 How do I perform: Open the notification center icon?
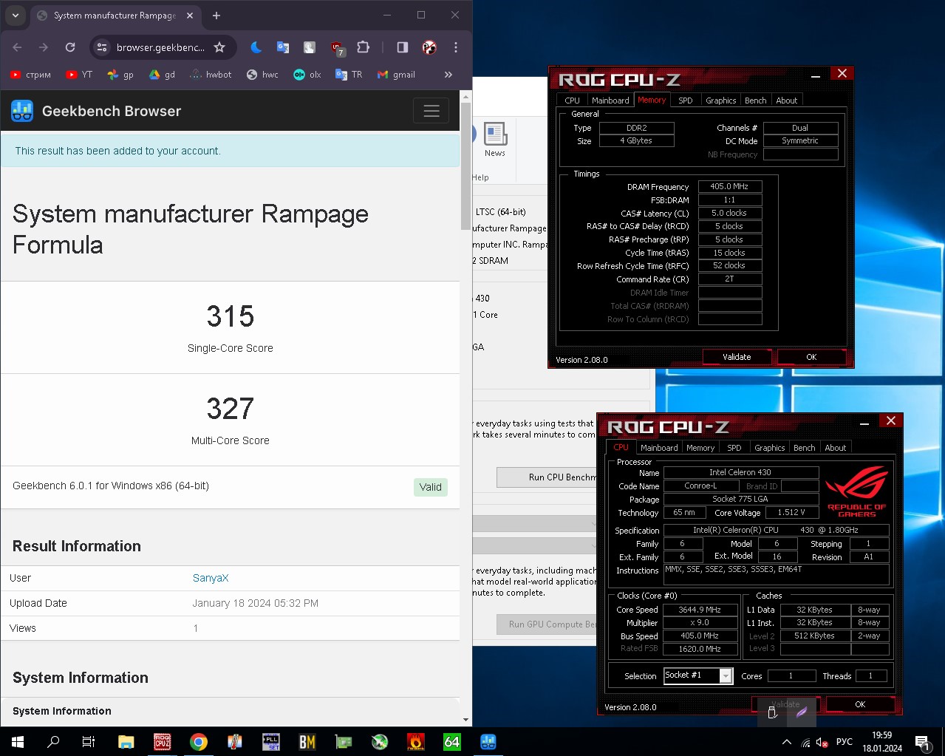coord(923,742)
